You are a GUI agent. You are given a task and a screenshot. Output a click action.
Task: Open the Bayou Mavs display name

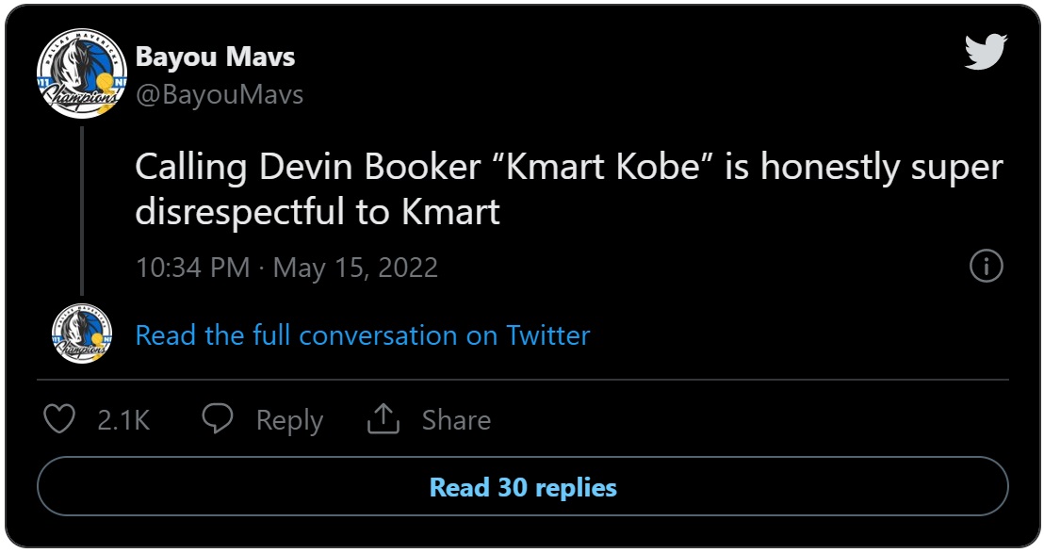[215, 57]
